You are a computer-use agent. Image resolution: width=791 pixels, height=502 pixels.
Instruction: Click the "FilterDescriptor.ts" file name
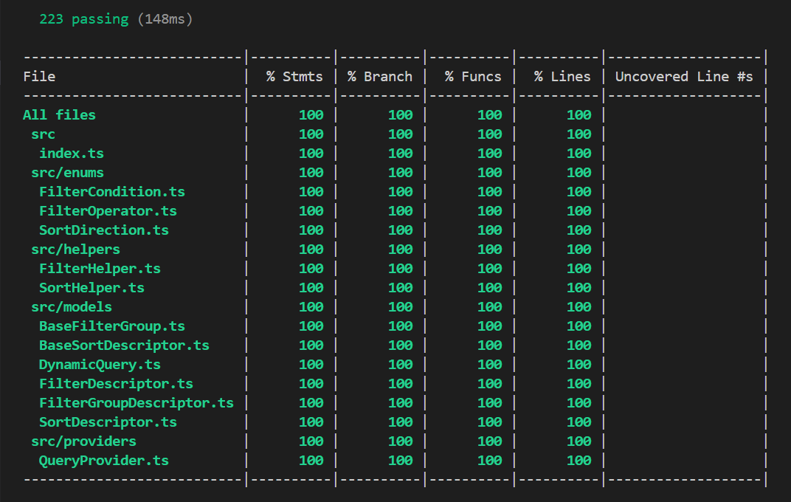pos(116,383)
